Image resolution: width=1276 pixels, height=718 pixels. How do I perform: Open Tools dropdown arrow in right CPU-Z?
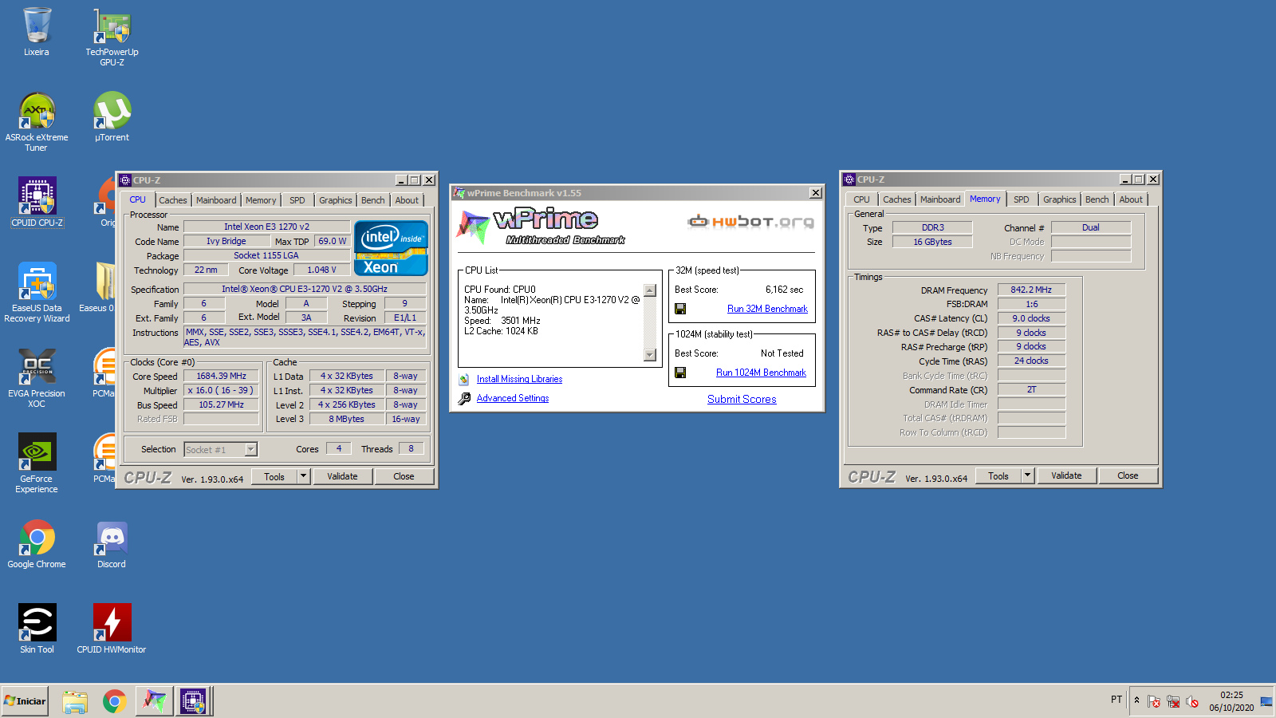coord(1028,475)
